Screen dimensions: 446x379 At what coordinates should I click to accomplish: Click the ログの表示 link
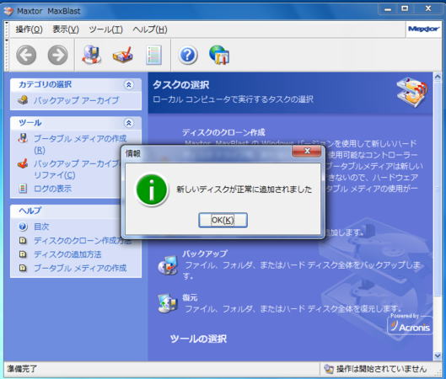click(x=52, y=189)
